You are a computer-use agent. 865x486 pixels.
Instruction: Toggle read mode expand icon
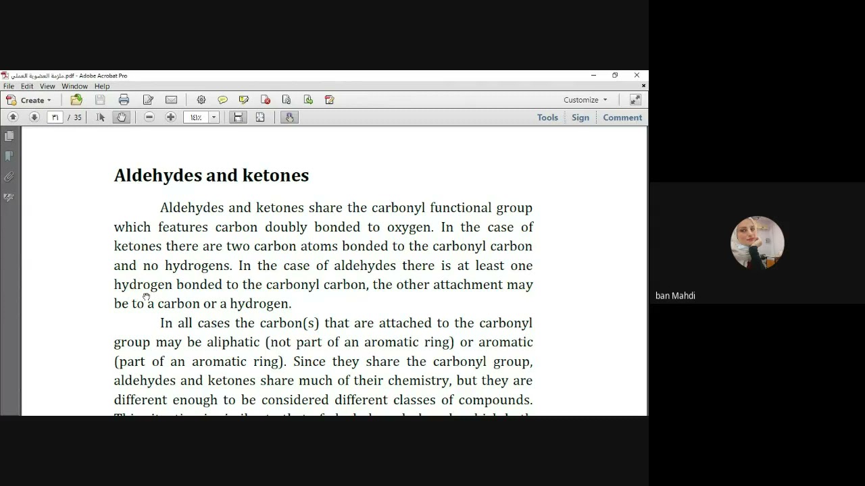click(x=635, y=100)
